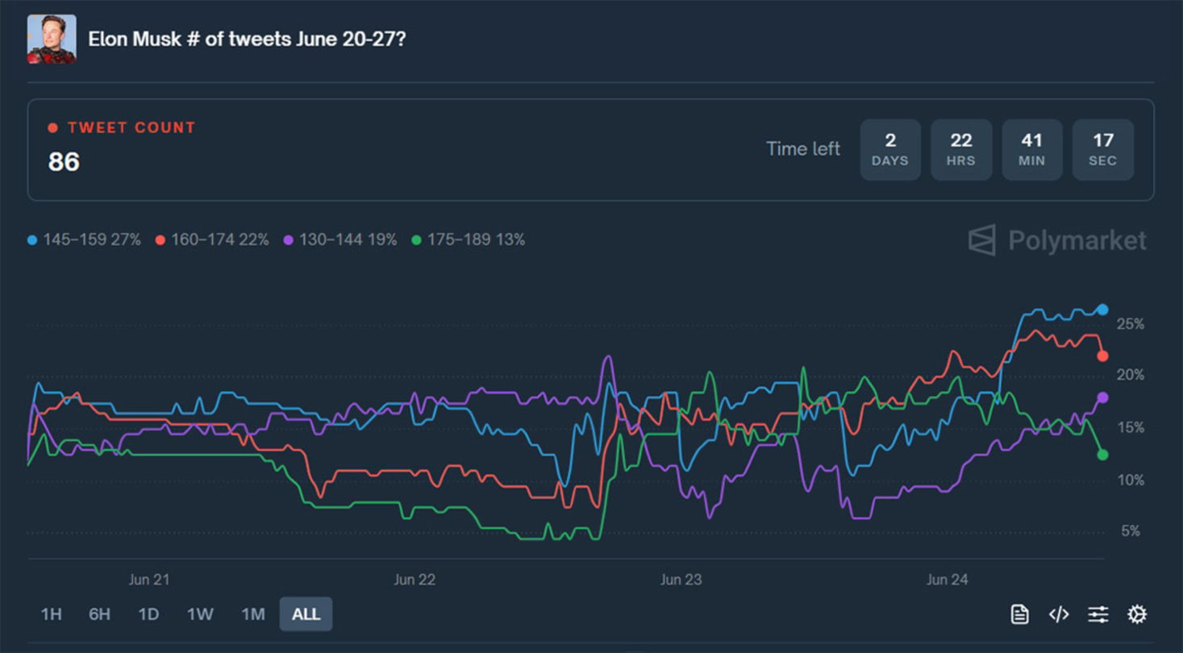Screen dimensions: 1183x653
Task: Select the ALL time range
Action: pos(306,614)
